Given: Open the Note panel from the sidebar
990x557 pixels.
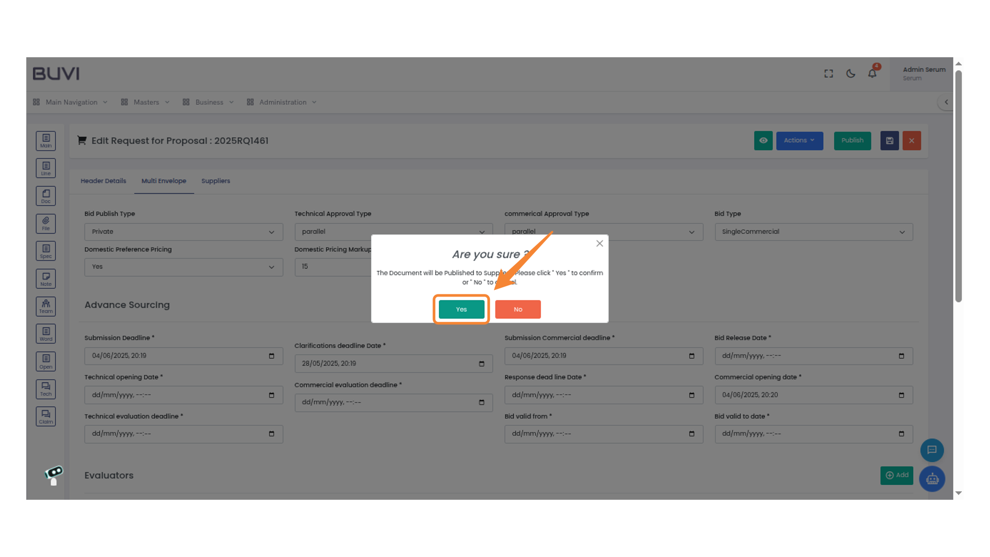Looking at the screenshot, I should 45,278.
